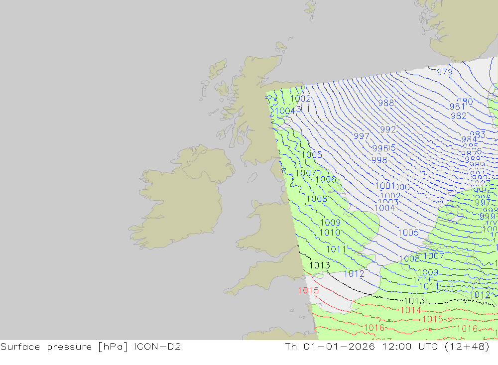Click the "981" isobar label
498x365 pixels.
(457, 107)
